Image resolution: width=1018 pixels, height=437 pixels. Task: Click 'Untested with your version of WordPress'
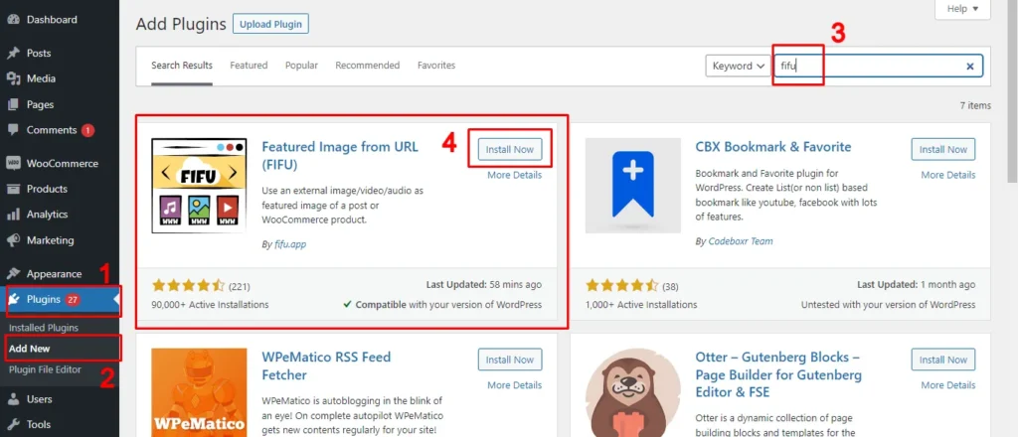click(888, 305)
